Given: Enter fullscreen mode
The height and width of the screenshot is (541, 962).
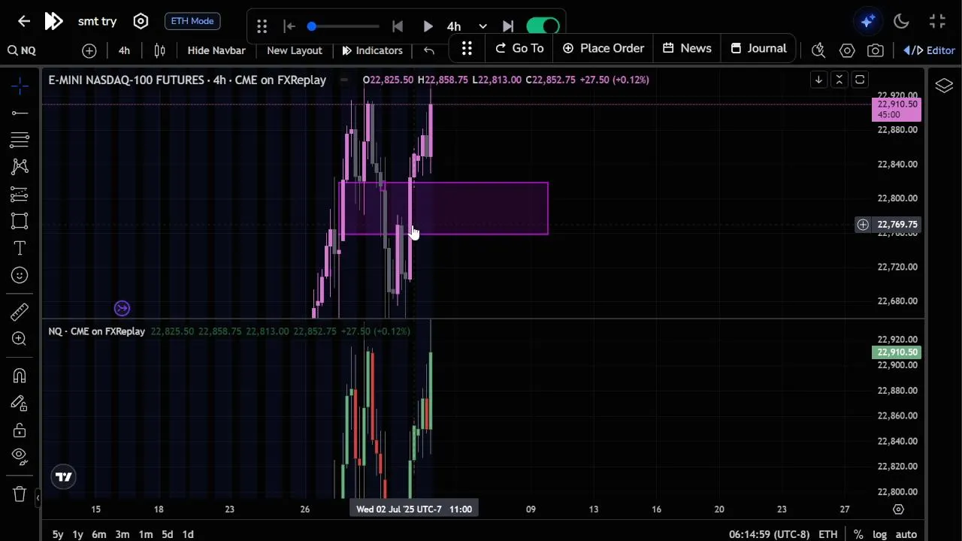Looking at the screenshot, I should coord(937,21).
